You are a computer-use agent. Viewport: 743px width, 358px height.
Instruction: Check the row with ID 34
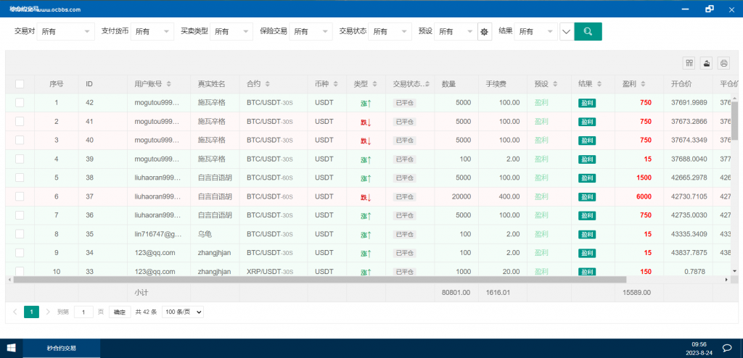click(20, 253)
